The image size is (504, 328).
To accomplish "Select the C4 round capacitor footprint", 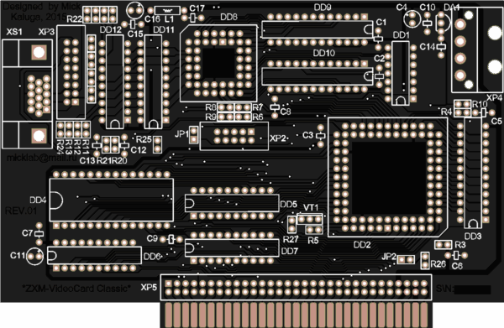I will (x=412, y=18).
